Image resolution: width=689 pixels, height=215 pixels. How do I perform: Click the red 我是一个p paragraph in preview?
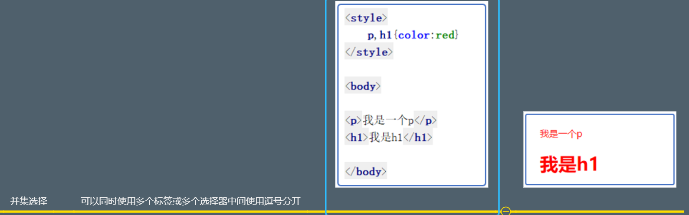[x=561, y=134]
